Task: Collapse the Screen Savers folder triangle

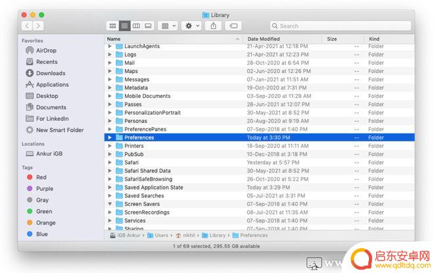Action: point(110,204)
